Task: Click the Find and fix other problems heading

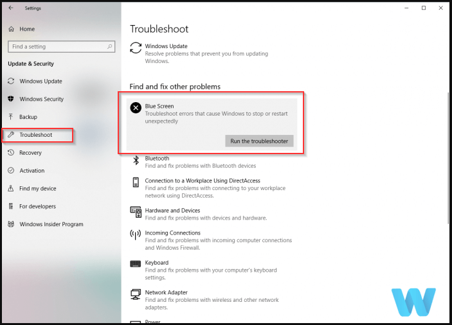Action: (x=175, y=87)
